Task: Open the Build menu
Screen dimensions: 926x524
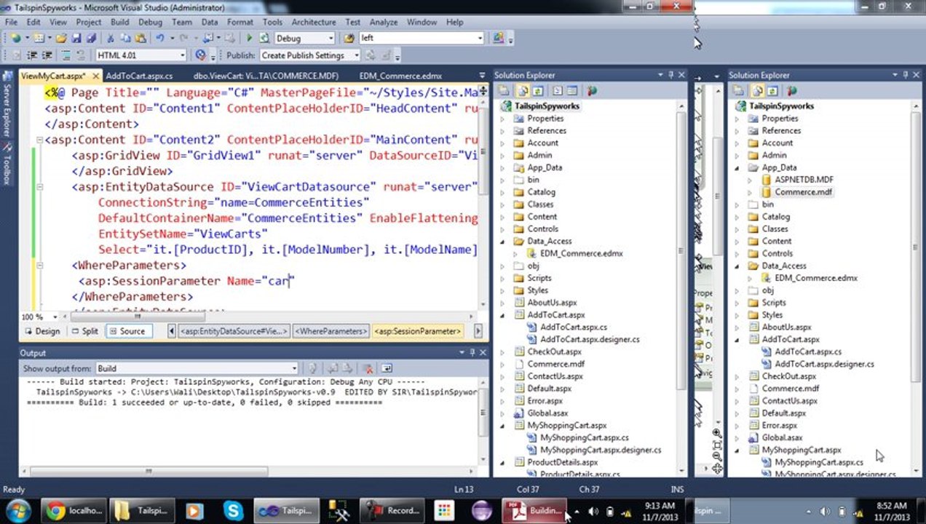Action: (119, 22)
